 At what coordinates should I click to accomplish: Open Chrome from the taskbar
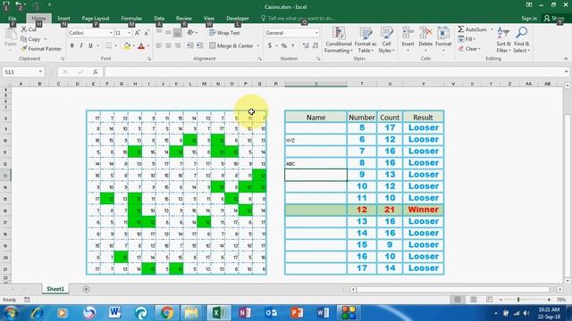pyautogui.click(x=167, y=313)
